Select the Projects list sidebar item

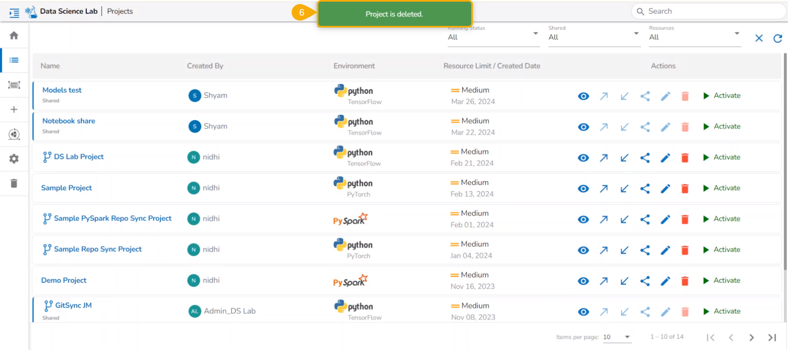click(x=14, y=60)
